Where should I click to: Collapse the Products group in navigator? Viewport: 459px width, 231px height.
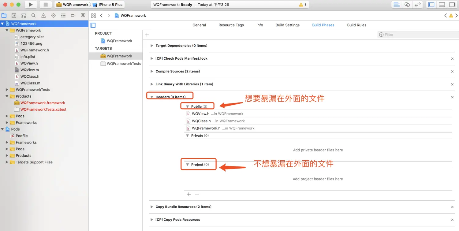(x=7, y=96)
